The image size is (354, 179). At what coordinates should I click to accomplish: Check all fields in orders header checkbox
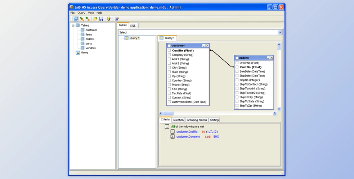tap(237, 58)
